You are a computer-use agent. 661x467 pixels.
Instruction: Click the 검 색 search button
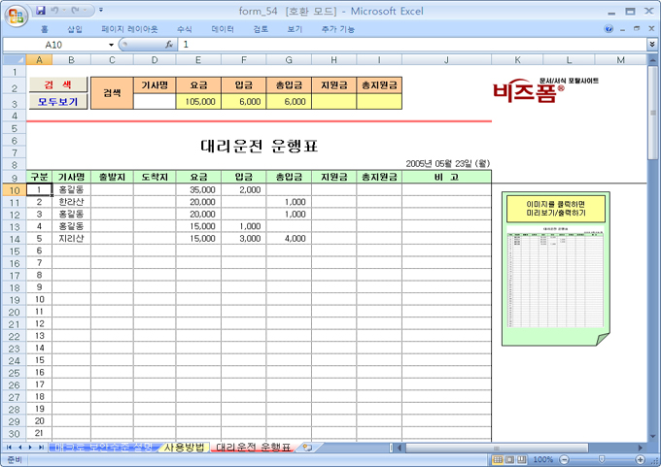click(x=58, y=84)
